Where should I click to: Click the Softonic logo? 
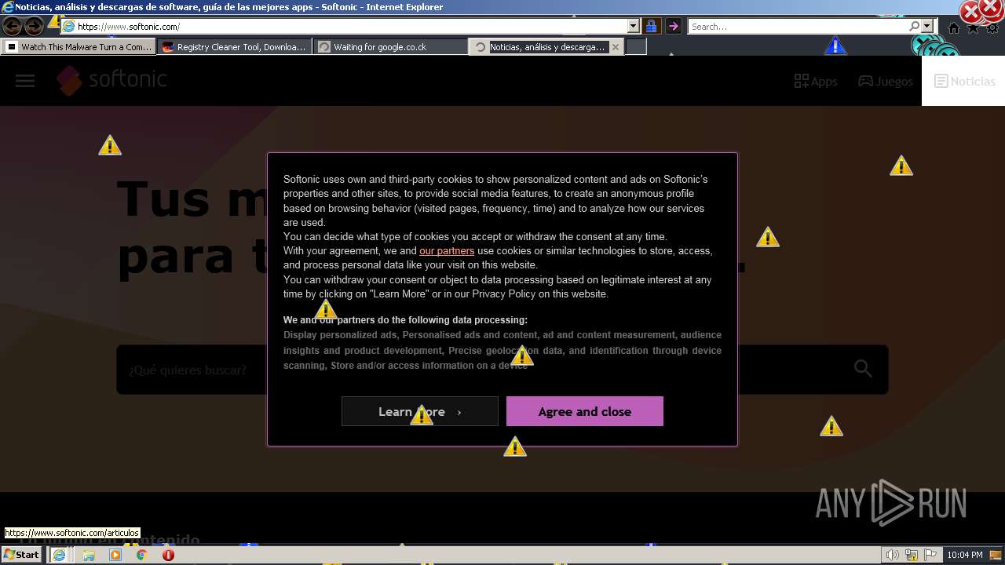[111, 80]
